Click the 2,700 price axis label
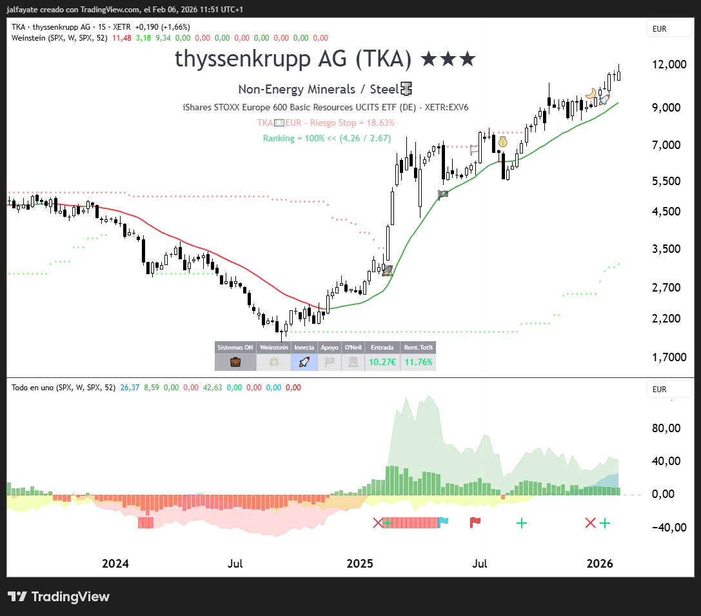Screen dimensions: 701x616 click(666, 288)
